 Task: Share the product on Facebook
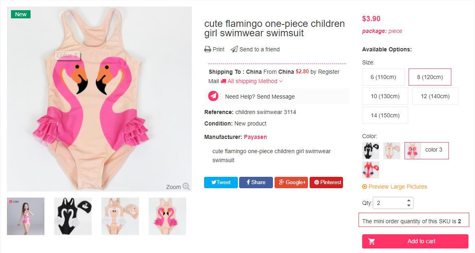(x=256, y=183)
